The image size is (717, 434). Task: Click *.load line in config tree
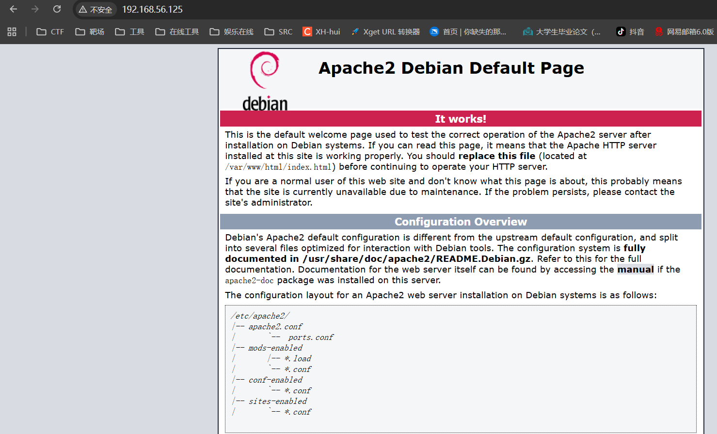[x=298, y=358]
